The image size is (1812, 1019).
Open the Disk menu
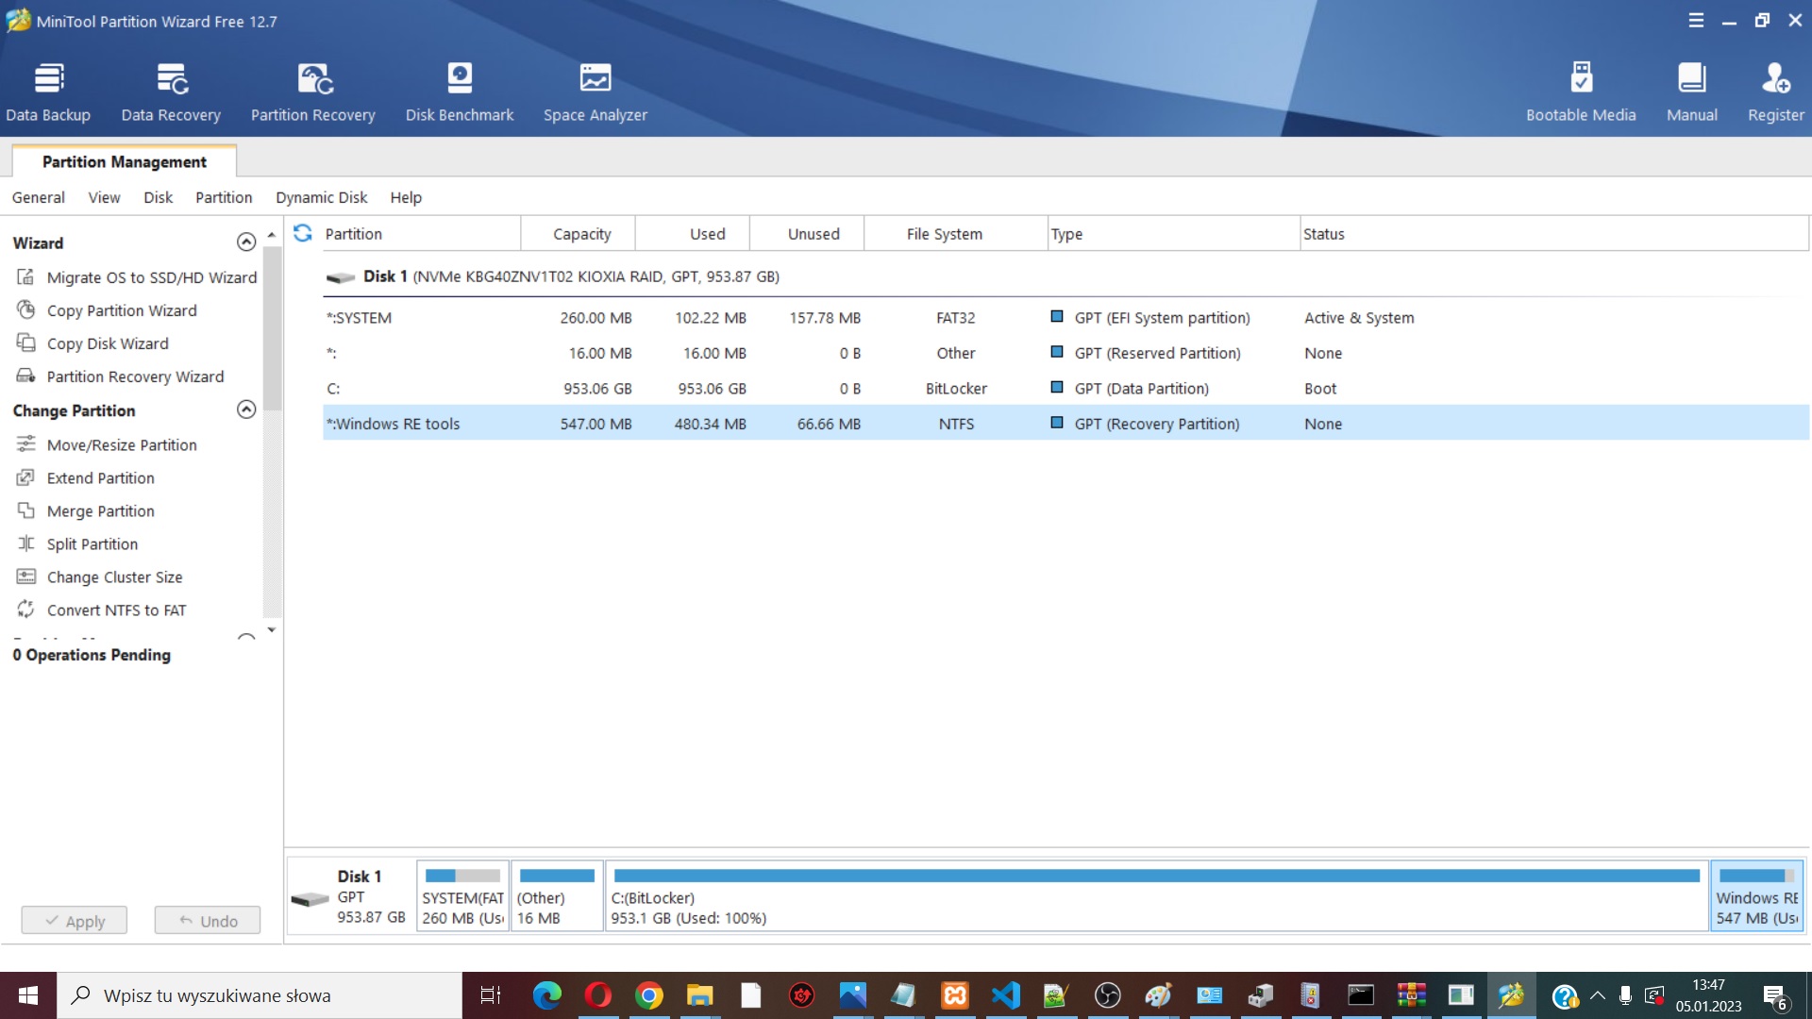pyautogui.click(x=159, y=197)
